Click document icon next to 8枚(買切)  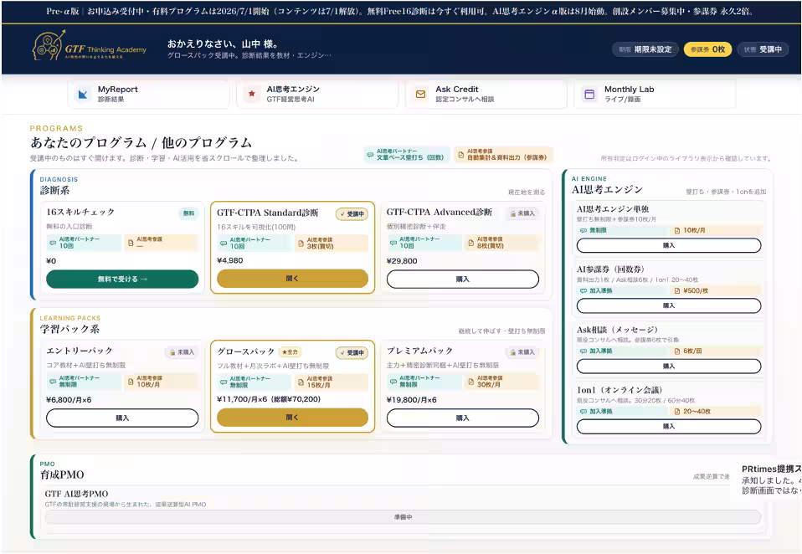tap(471, 243)
